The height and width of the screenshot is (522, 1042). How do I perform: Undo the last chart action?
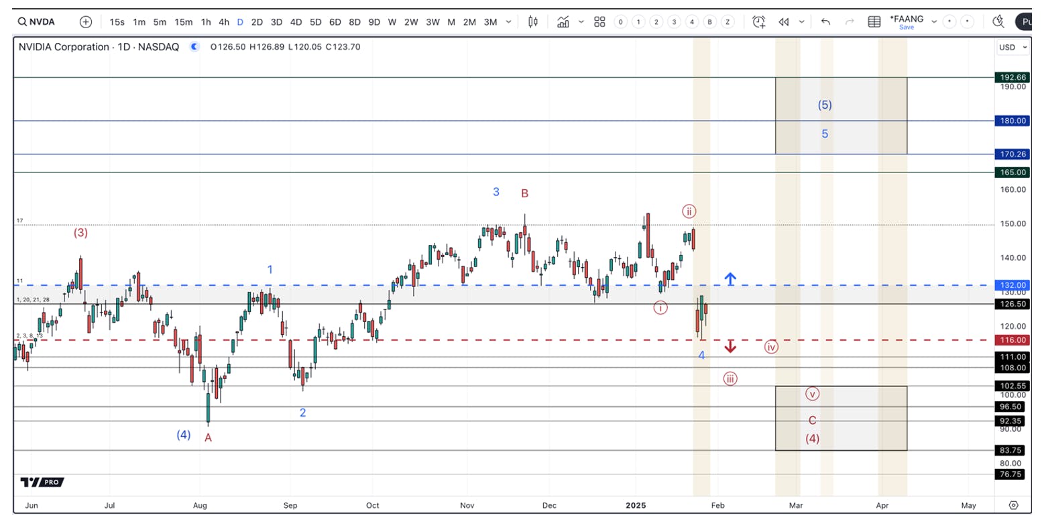click(826, 21)
